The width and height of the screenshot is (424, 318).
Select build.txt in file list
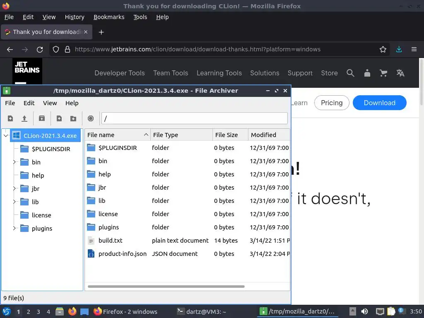click(187, 241)
